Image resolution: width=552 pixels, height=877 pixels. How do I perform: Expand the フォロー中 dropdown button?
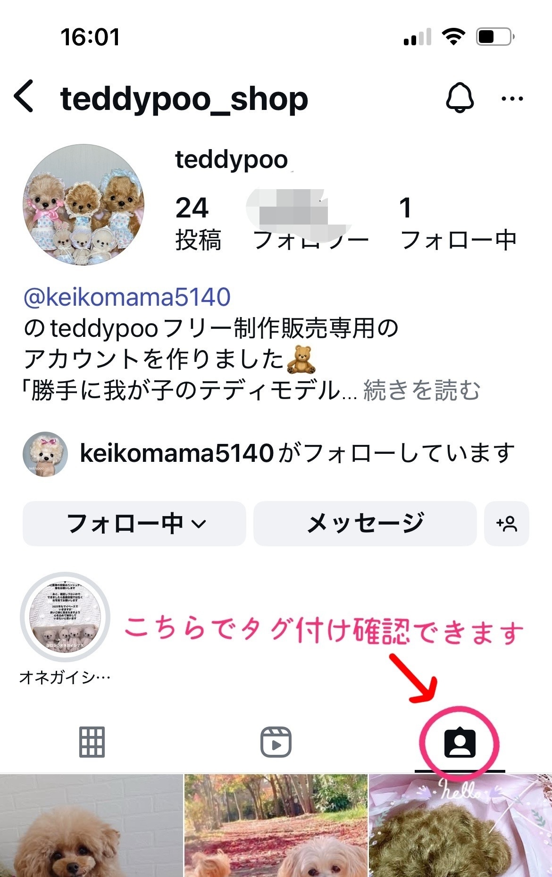click(x=134, y=524)
